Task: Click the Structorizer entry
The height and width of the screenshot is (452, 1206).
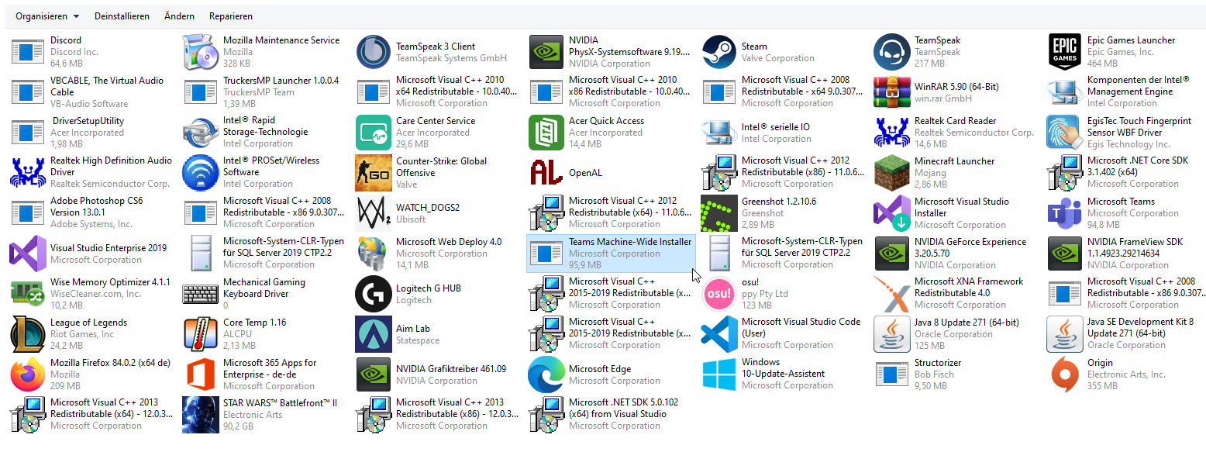Action: click(x=956, y=374)
